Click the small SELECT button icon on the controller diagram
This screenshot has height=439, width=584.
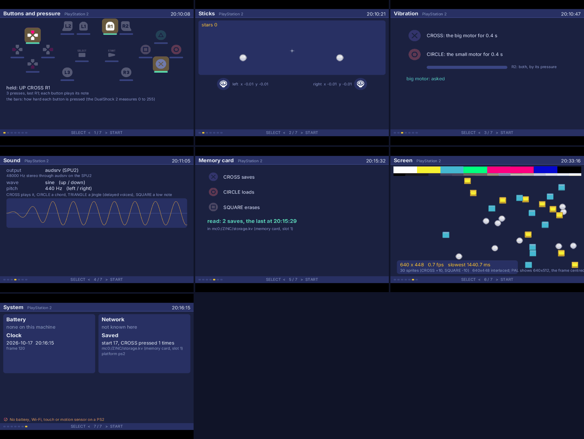(82, 54)
